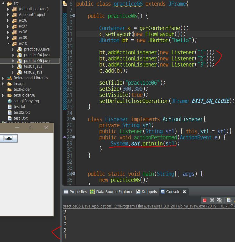The height and width of the screenshot is (242, 235).
Task: Click the test1.txt file icon
Action: [x=10, y=118]
